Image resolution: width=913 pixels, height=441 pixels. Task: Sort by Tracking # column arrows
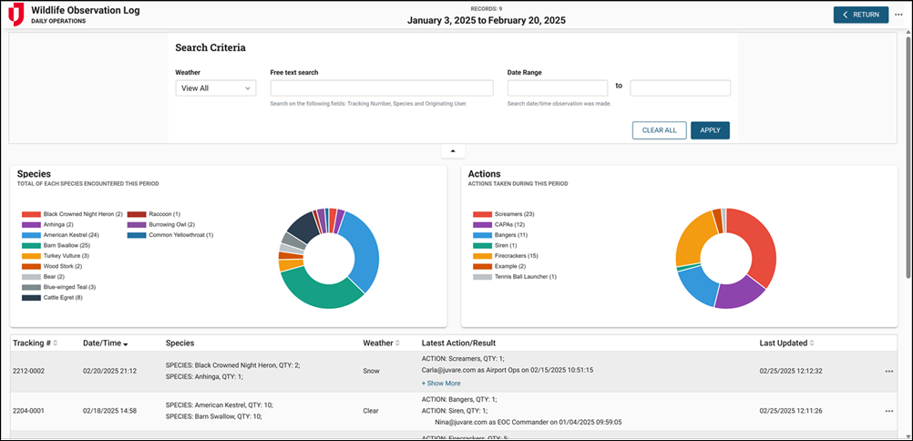point(56,344)
